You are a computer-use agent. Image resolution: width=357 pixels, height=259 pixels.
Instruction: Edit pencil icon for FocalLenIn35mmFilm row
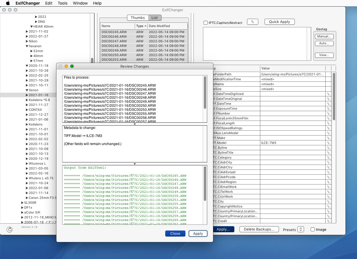pyautogui.click(x=328, y=119)
